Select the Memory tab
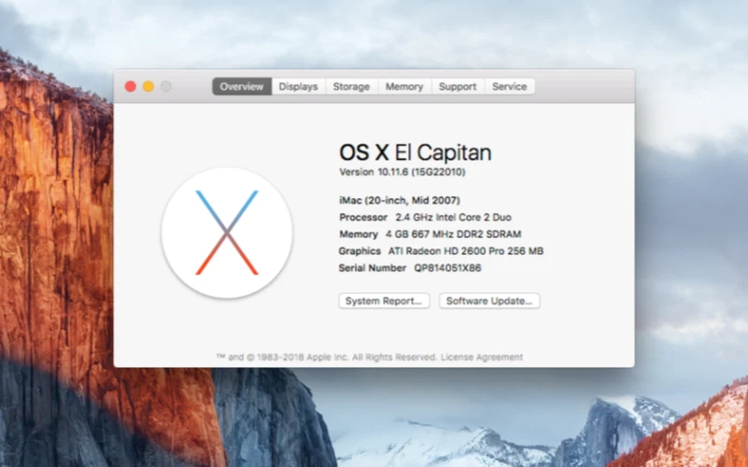This screenshot has width=748, height=467. [x=404, y=86]
